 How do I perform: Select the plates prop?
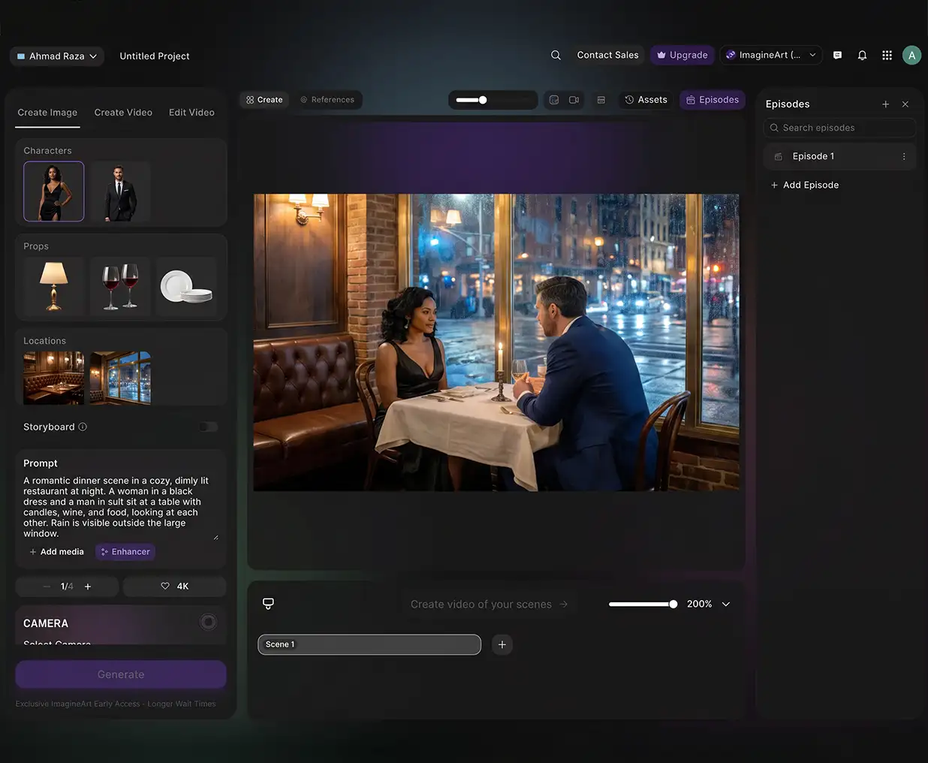[x=187, y=286]
